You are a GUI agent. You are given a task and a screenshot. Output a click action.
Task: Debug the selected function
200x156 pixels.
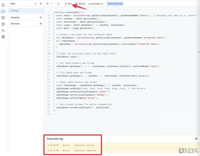tap(80, 4)
